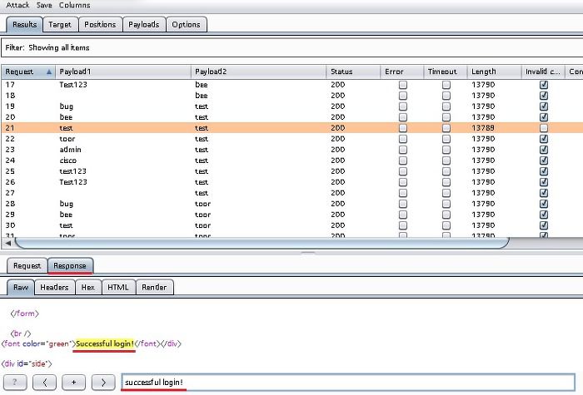583x395 pixels.
Task: Select request 28 payload 'bug'
Action: [x=66, y=204]
